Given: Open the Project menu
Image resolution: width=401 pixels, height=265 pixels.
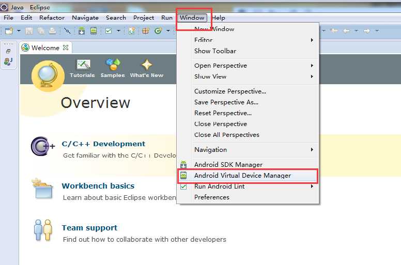Looking at the screenshot, I should [144, 18].
